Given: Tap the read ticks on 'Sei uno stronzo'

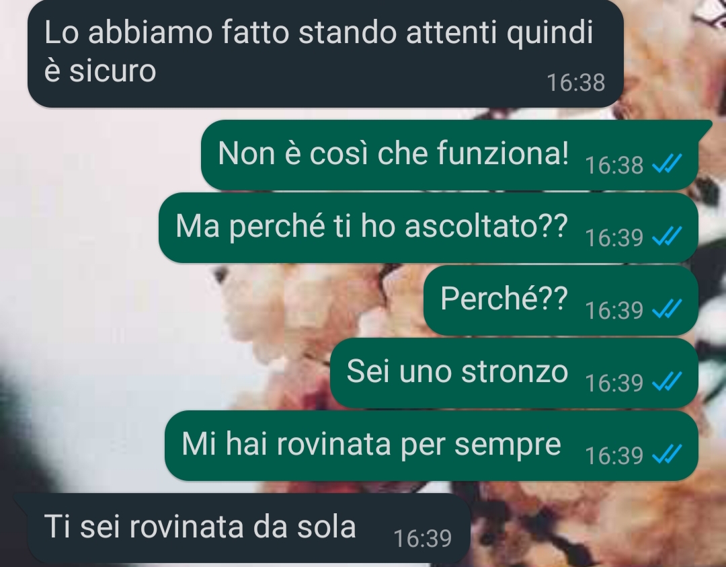Looking at the screenshot, I should (x=668, y=382).
